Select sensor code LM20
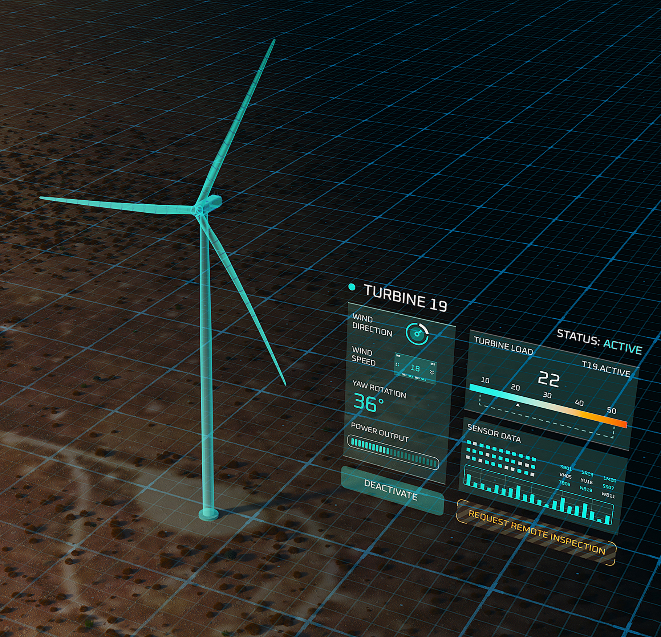 coord(610,479)
